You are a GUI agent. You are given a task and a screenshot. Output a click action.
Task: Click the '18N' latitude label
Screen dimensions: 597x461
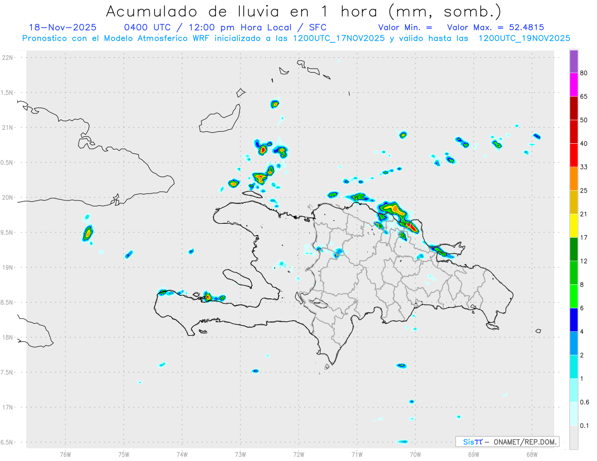pos(7,337)
